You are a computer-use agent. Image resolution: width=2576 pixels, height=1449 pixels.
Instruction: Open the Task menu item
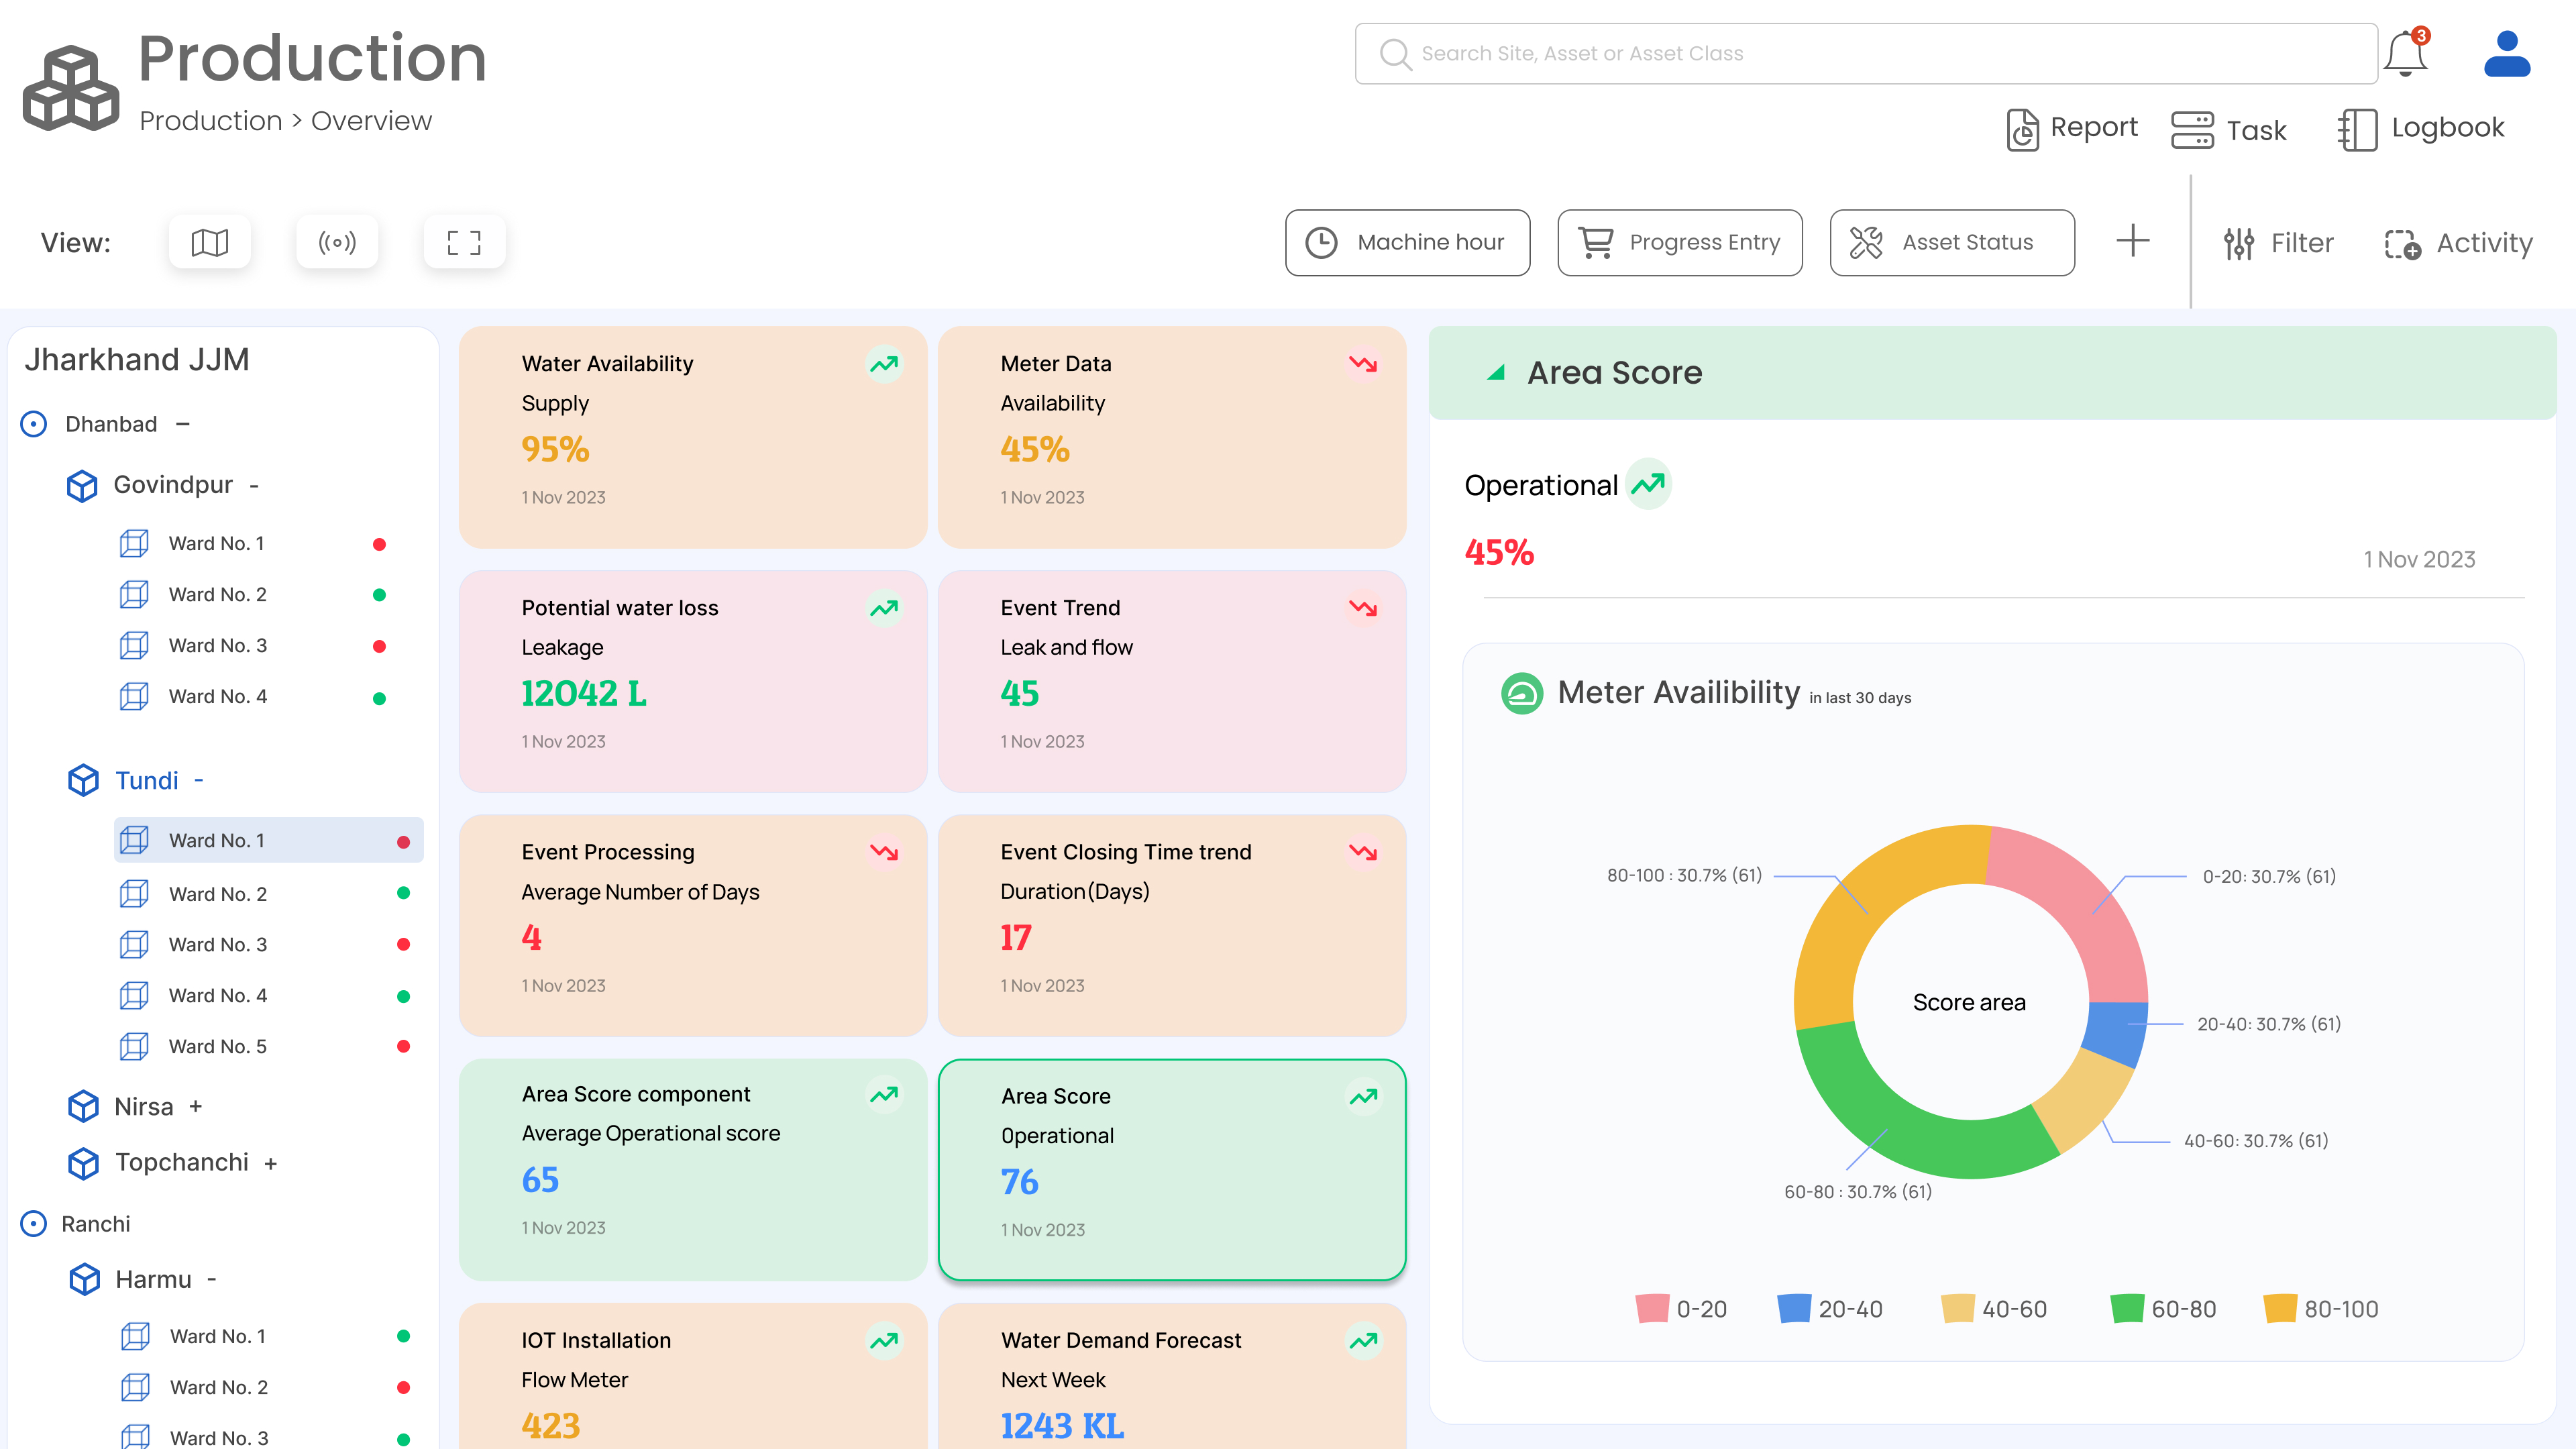coord(2229,130)
